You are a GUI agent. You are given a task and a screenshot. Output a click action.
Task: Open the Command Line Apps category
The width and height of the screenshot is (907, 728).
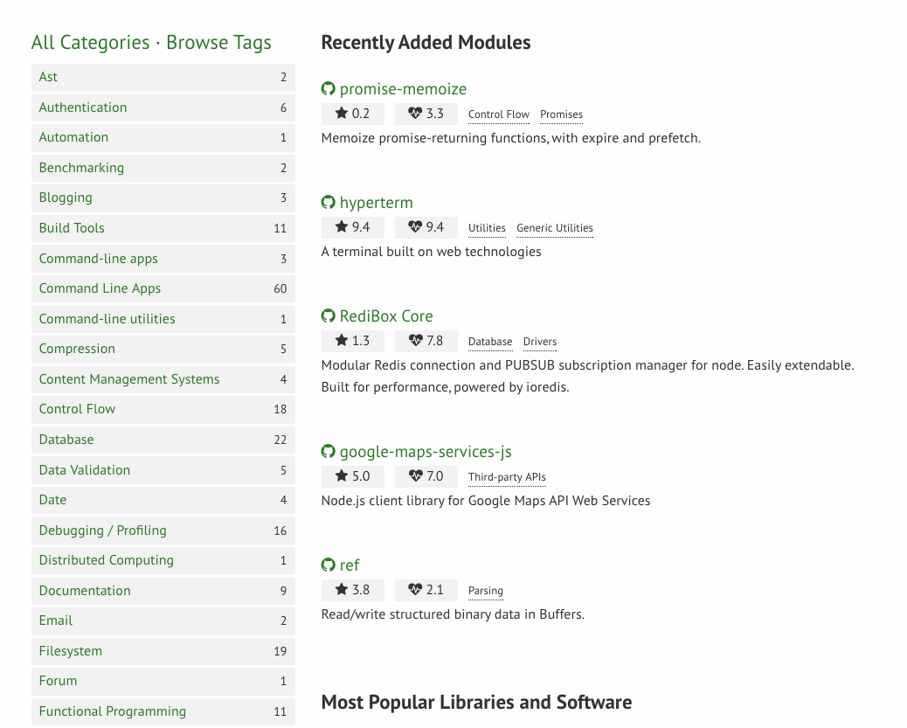pyautogui.click(x=100, y=288)
